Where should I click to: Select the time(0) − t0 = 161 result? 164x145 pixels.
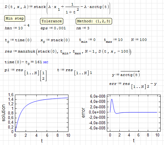click(x=26, y=63)
